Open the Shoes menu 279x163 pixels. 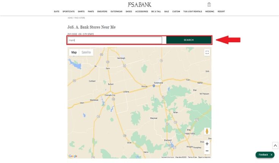point(129,11)
